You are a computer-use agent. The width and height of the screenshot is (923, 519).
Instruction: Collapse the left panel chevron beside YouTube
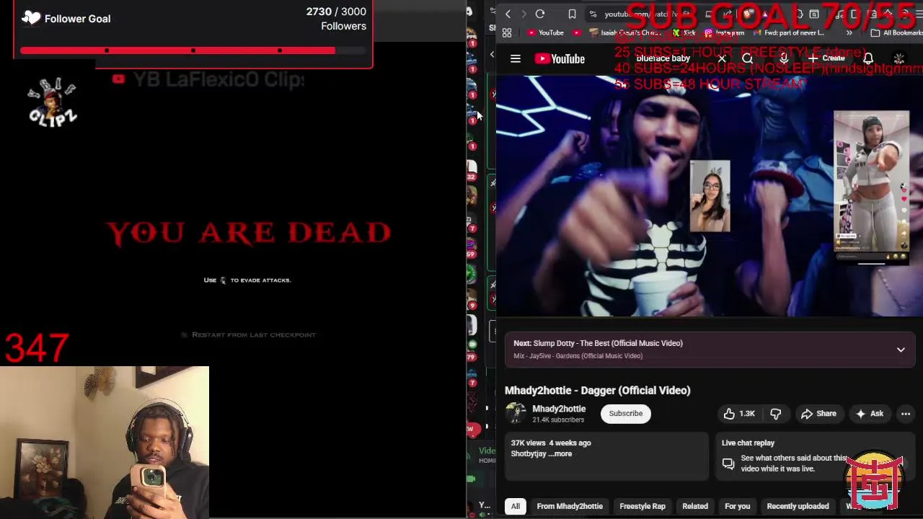pos(492,55)
